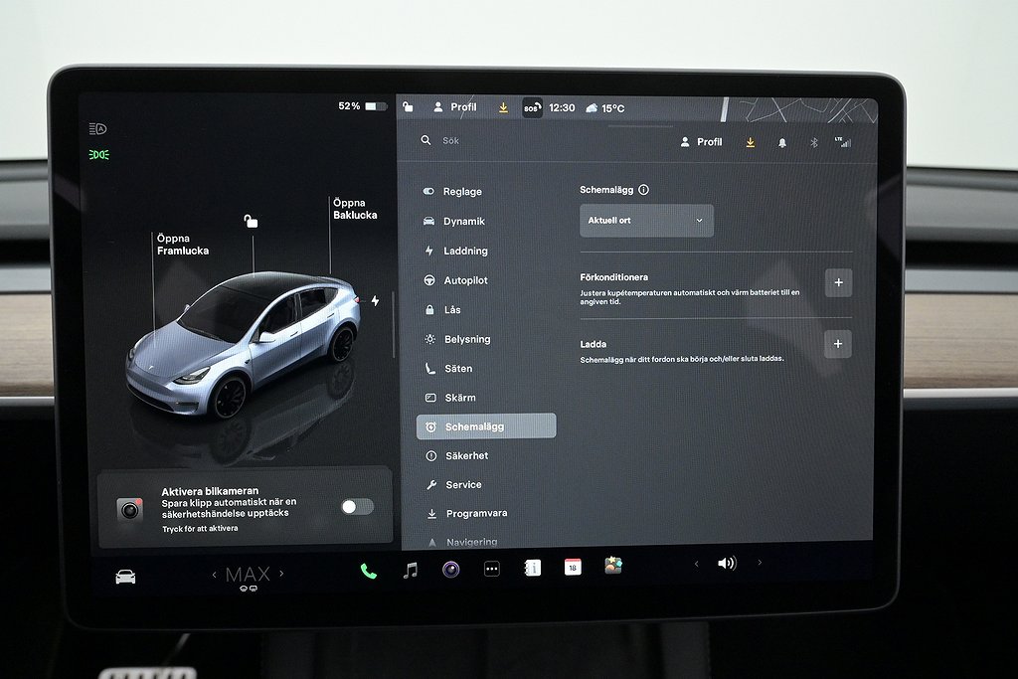Tap the speaker volume icon
Screen dimensions: 1018x679
pyautogui.click(x=727, y=563)
